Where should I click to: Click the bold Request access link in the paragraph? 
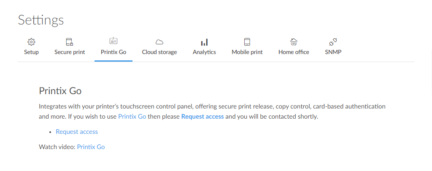point(202,117)
